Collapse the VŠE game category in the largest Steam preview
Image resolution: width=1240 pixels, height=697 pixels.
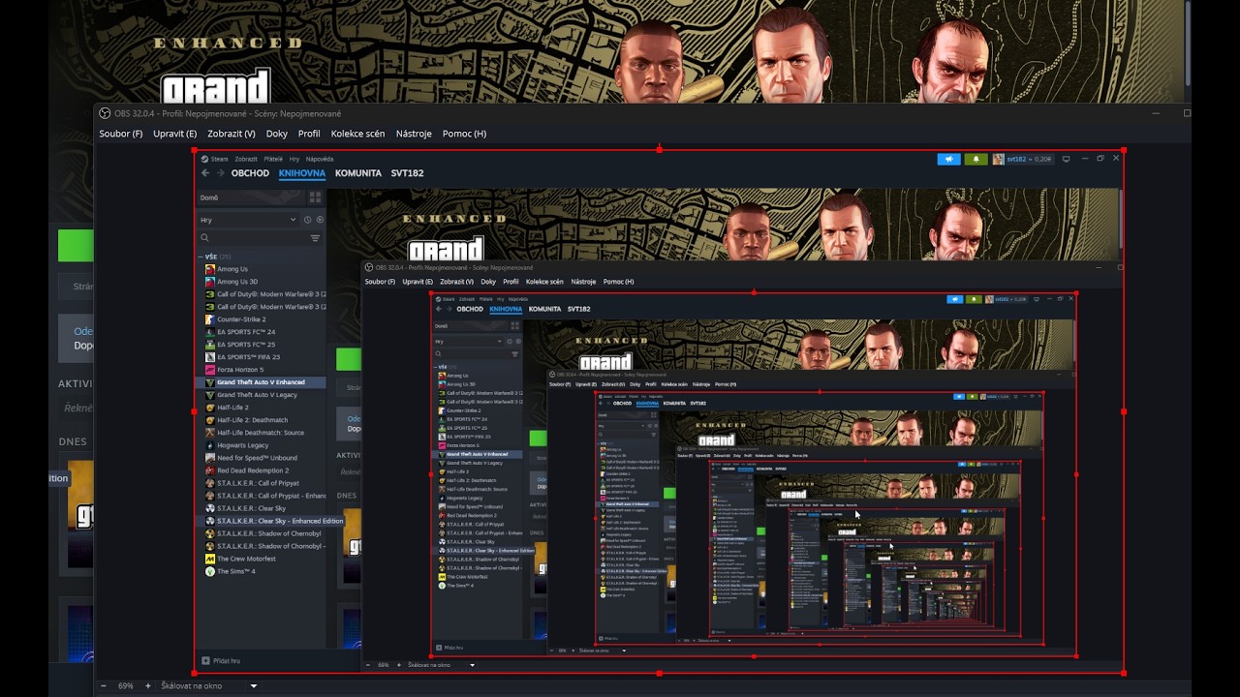pyautogui.click(x=214, y=257)
